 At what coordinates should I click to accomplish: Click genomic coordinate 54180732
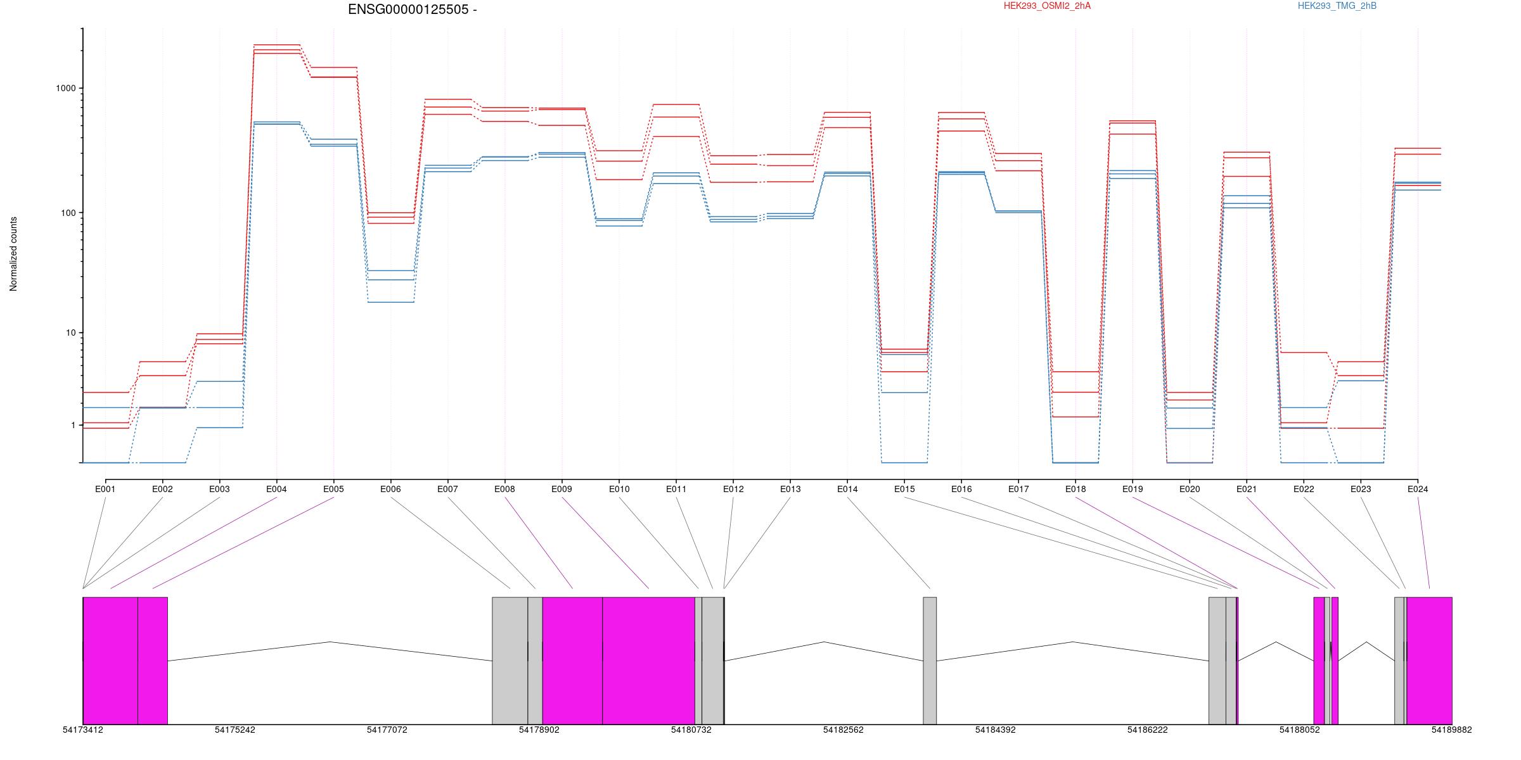(691, 730)
